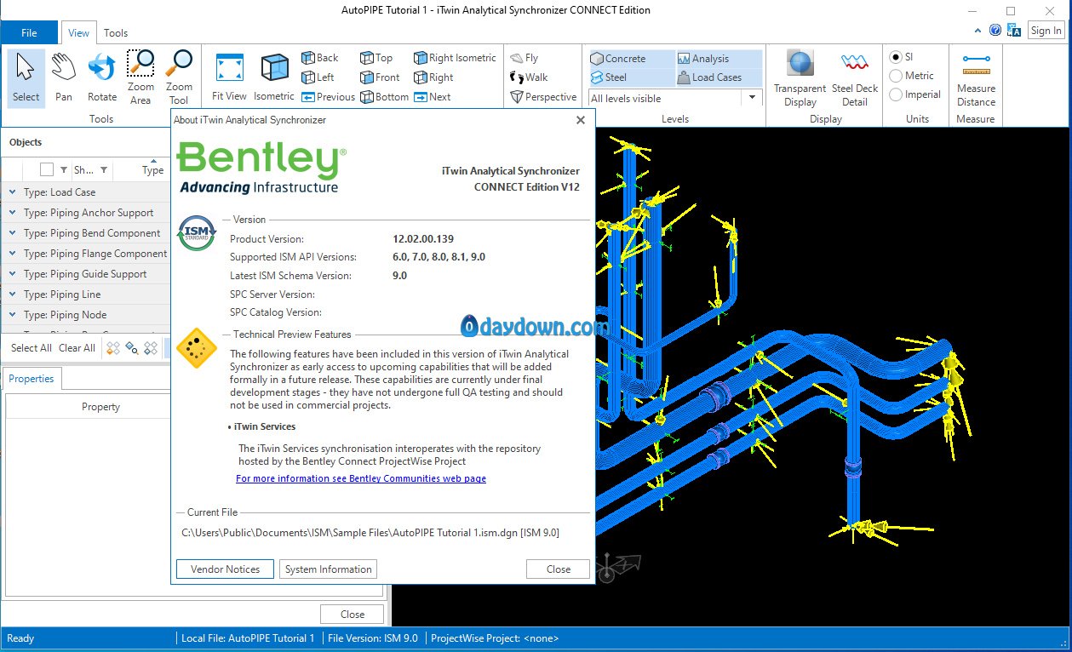Toggle Transparent Display mode

pos(800,77)
